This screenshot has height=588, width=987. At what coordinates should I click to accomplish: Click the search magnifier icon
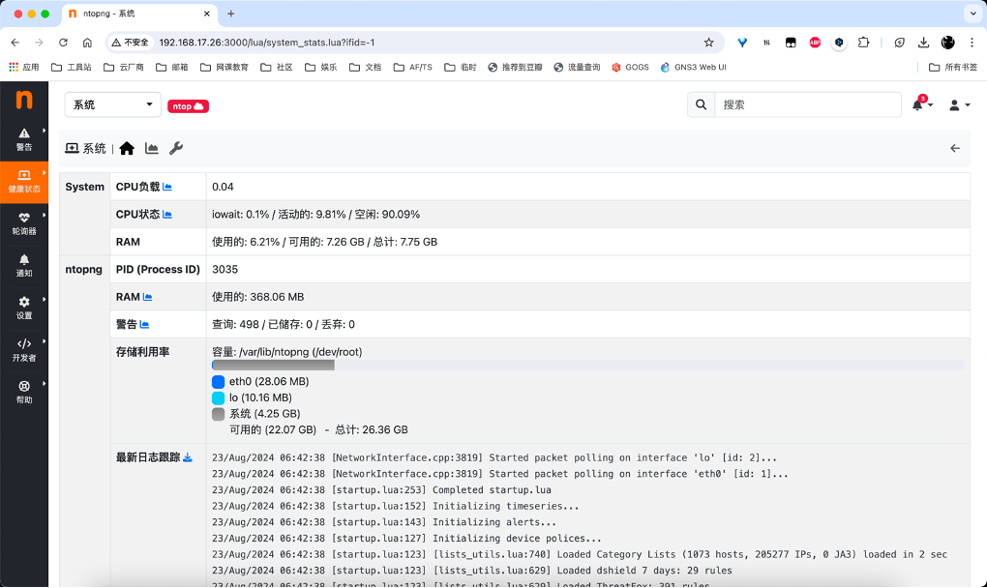click(701, 104)
